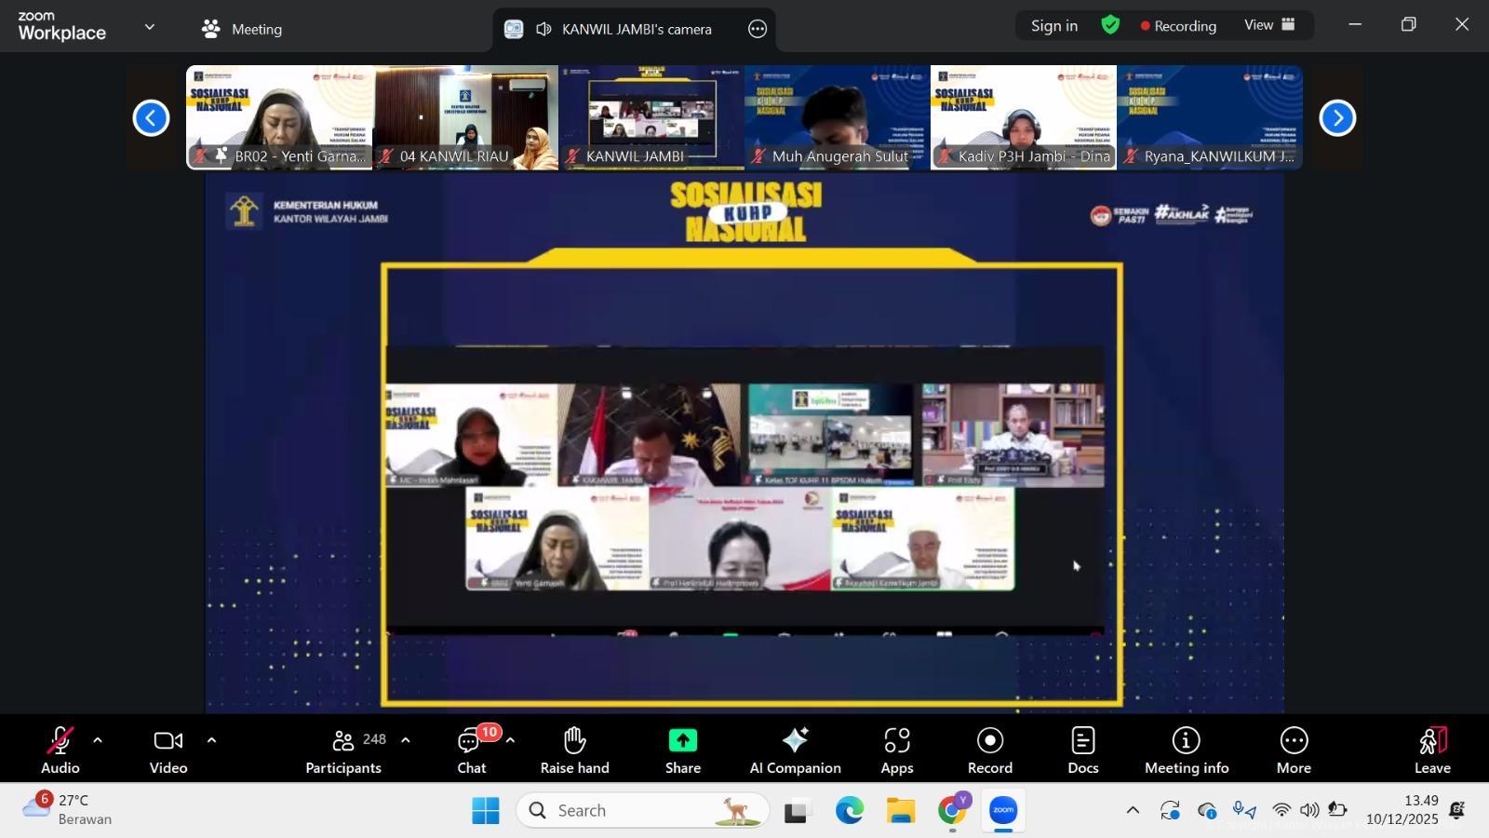The width and height of the screenshot is (1489, 838).
Task: Open Docs in the meeting toolbar
Action: (x=1082, y=750)
